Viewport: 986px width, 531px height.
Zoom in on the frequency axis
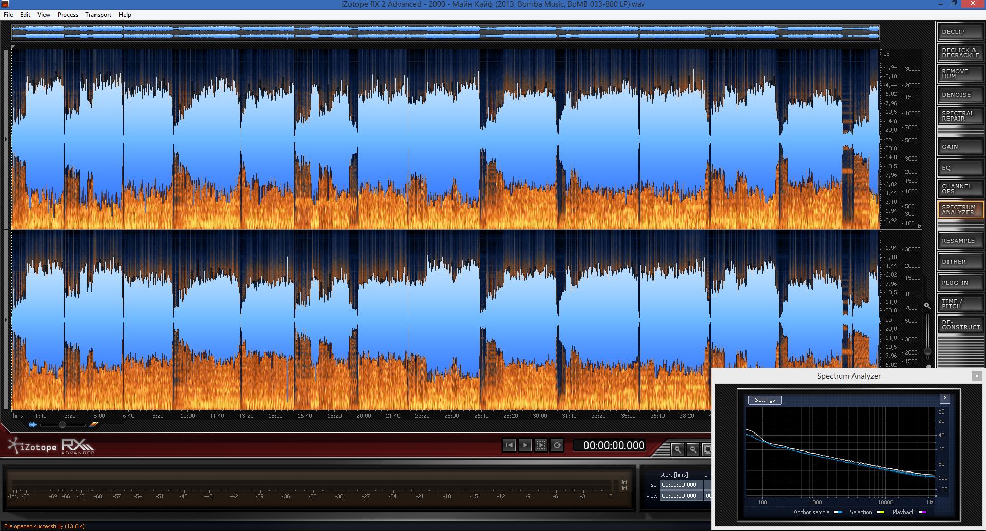click(927, 306)
